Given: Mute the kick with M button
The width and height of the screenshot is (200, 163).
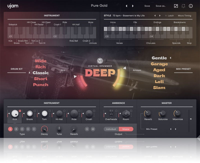Looking at the screenshot, I should click(x=93, y=129).
